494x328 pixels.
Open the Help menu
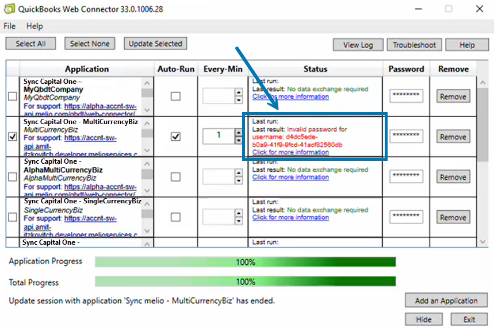pos(35,26)
